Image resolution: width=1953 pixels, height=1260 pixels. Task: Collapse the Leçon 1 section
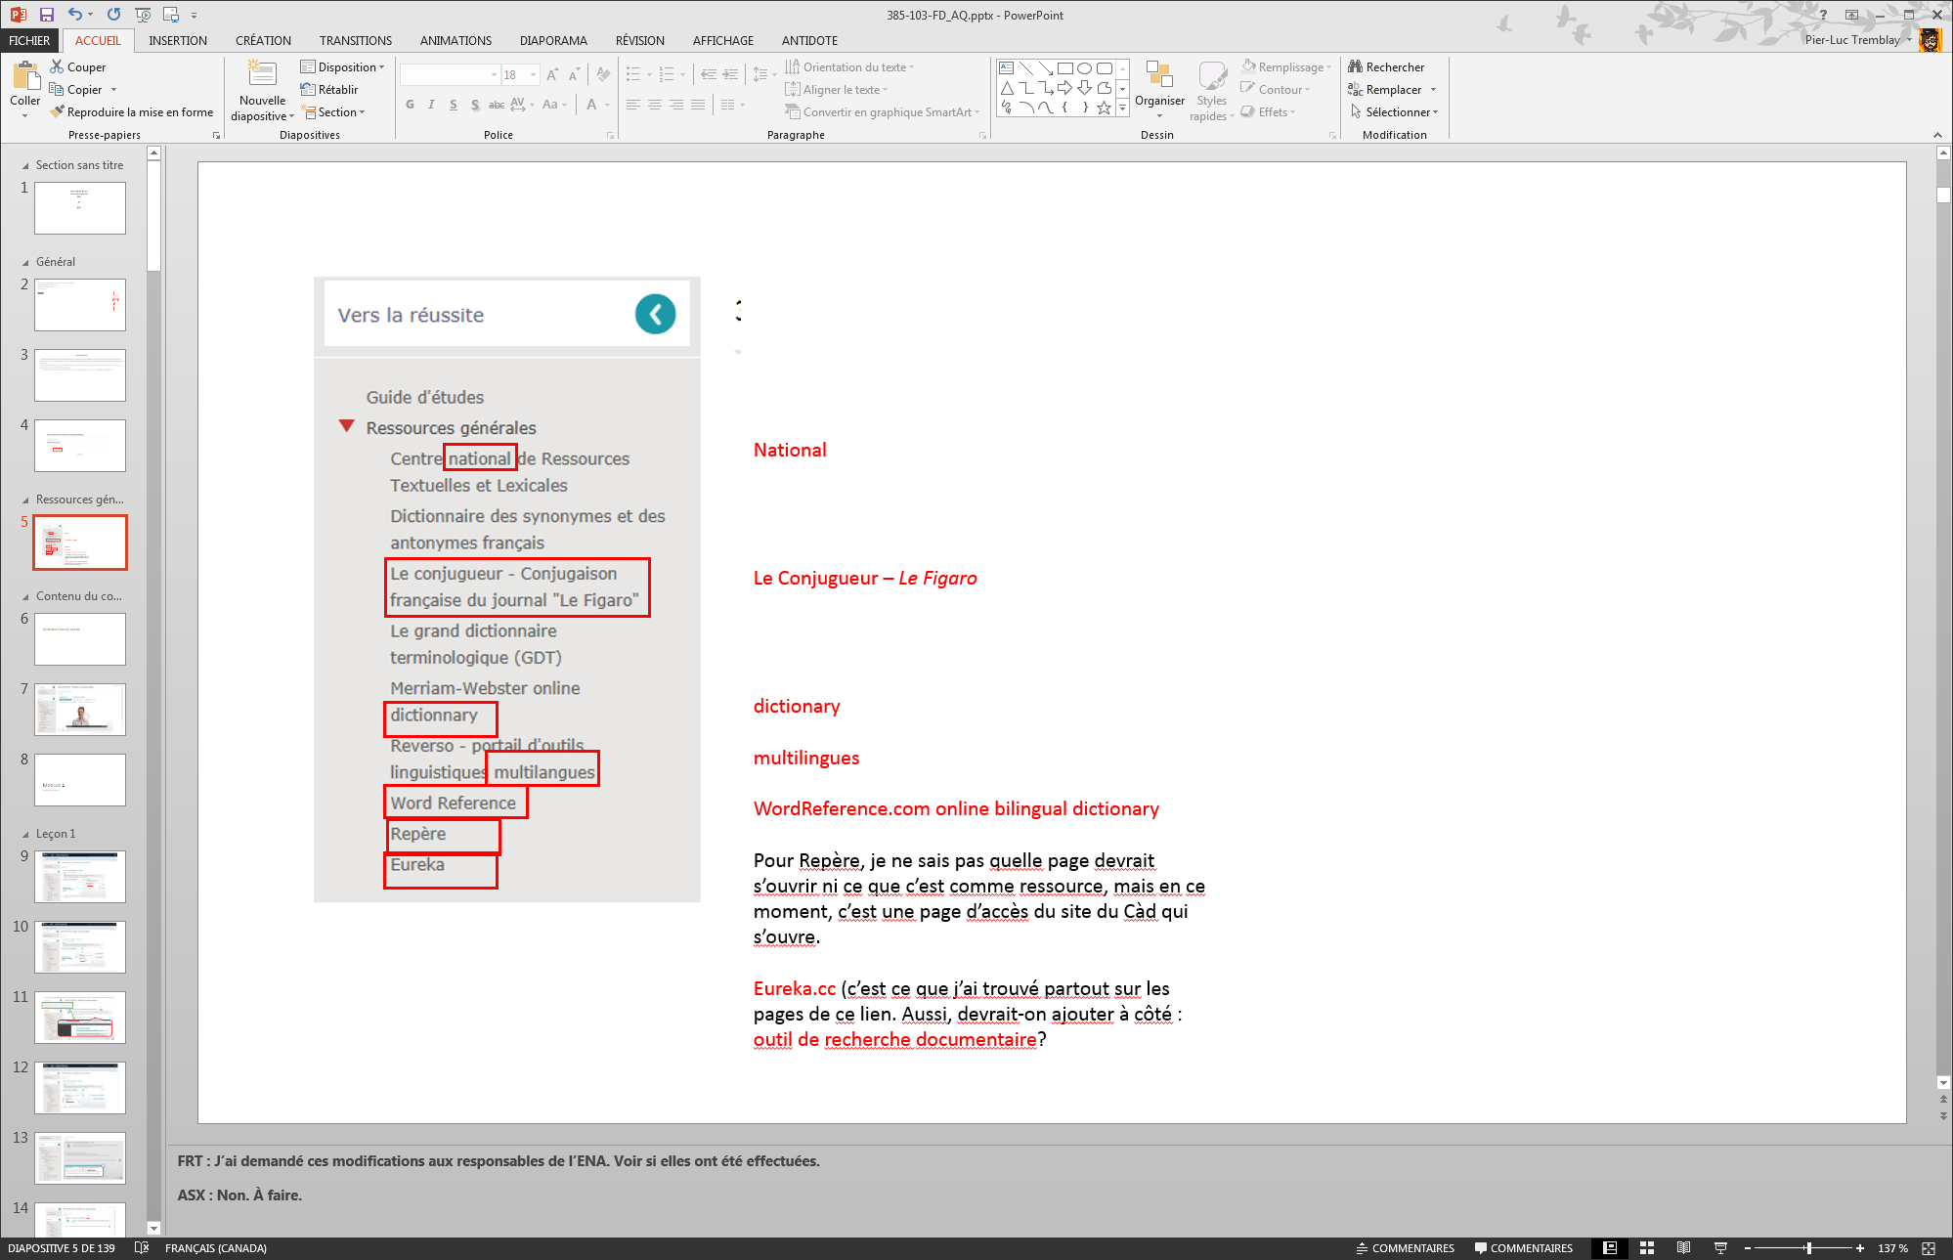[x=25, y=834]
